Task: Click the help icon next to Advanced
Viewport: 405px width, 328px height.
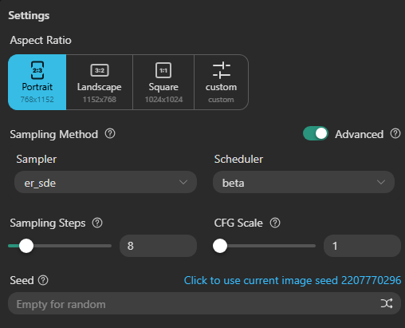Action: click(x=395, y=133)
